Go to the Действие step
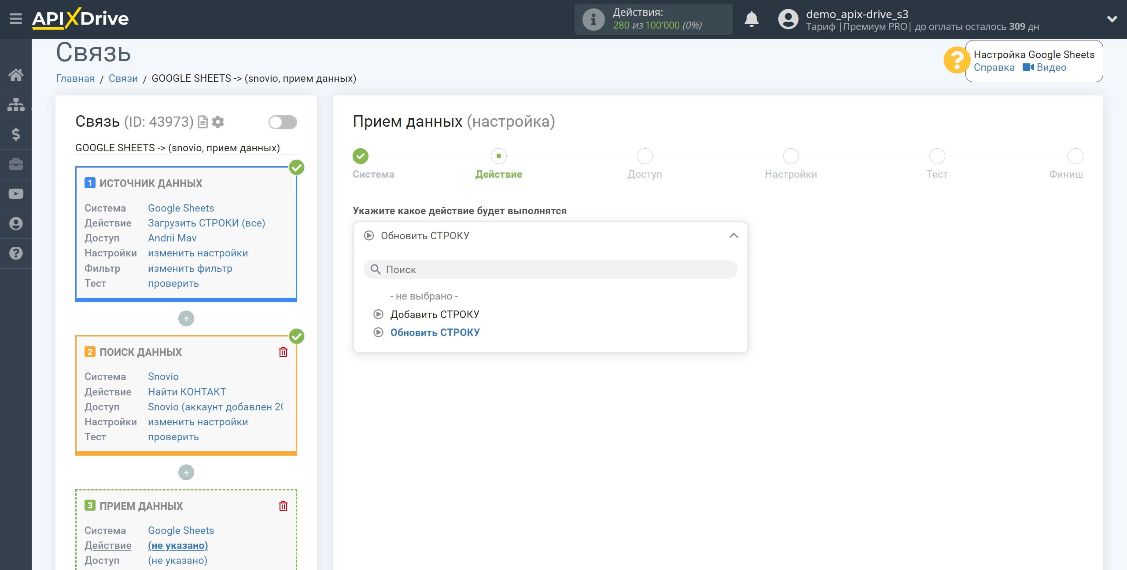The height and width of the screenshot is (570, 1127). 498,156
